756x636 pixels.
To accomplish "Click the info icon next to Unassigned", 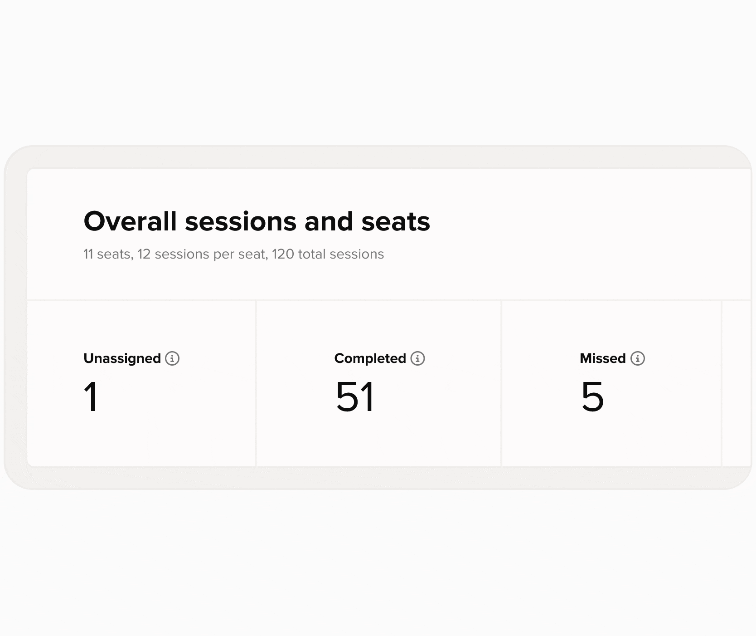I will 172,358.
